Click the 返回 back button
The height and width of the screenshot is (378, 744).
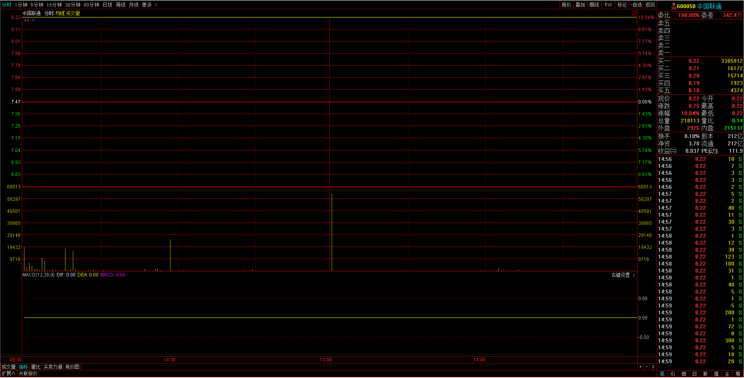(650, 5)
